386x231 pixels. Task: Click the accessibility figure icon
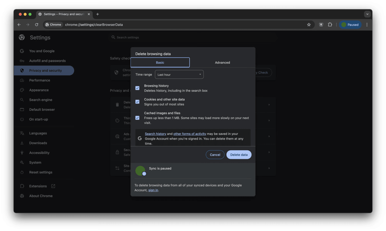pos(22,153)
